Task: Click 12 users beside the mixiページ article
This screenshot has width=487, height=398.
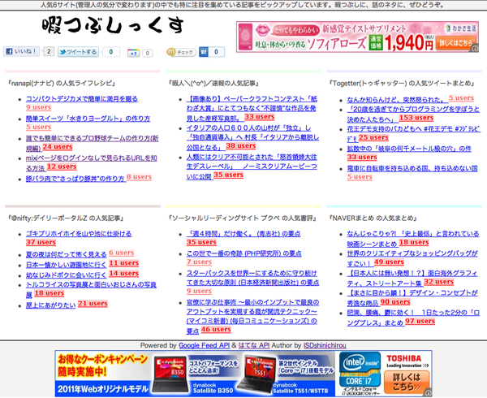Action: (x=62, y=167)
